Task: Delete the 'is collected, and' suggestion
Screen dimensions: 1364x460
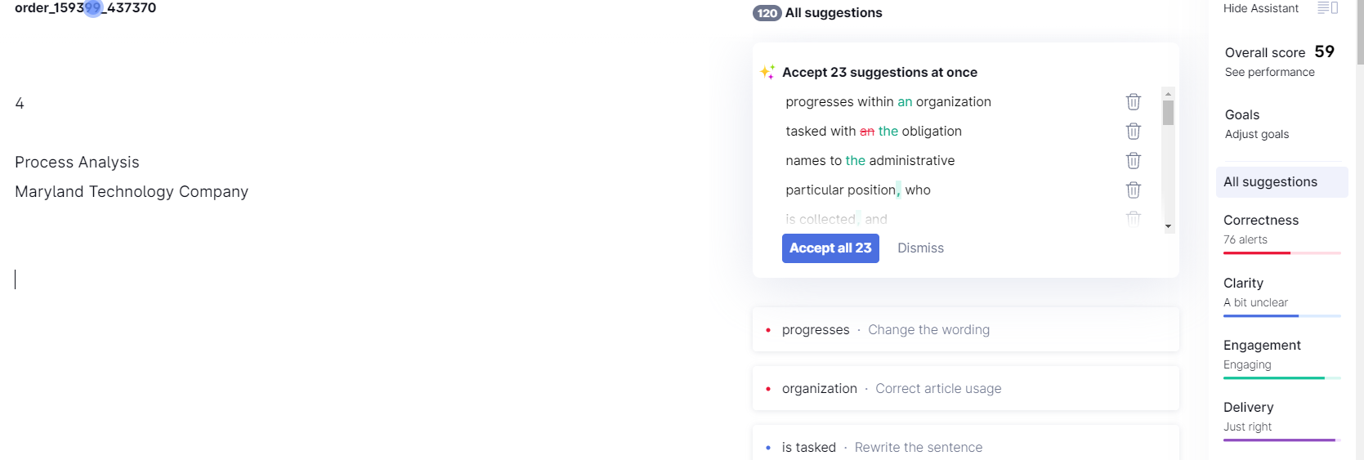Action: [1133, 218]
